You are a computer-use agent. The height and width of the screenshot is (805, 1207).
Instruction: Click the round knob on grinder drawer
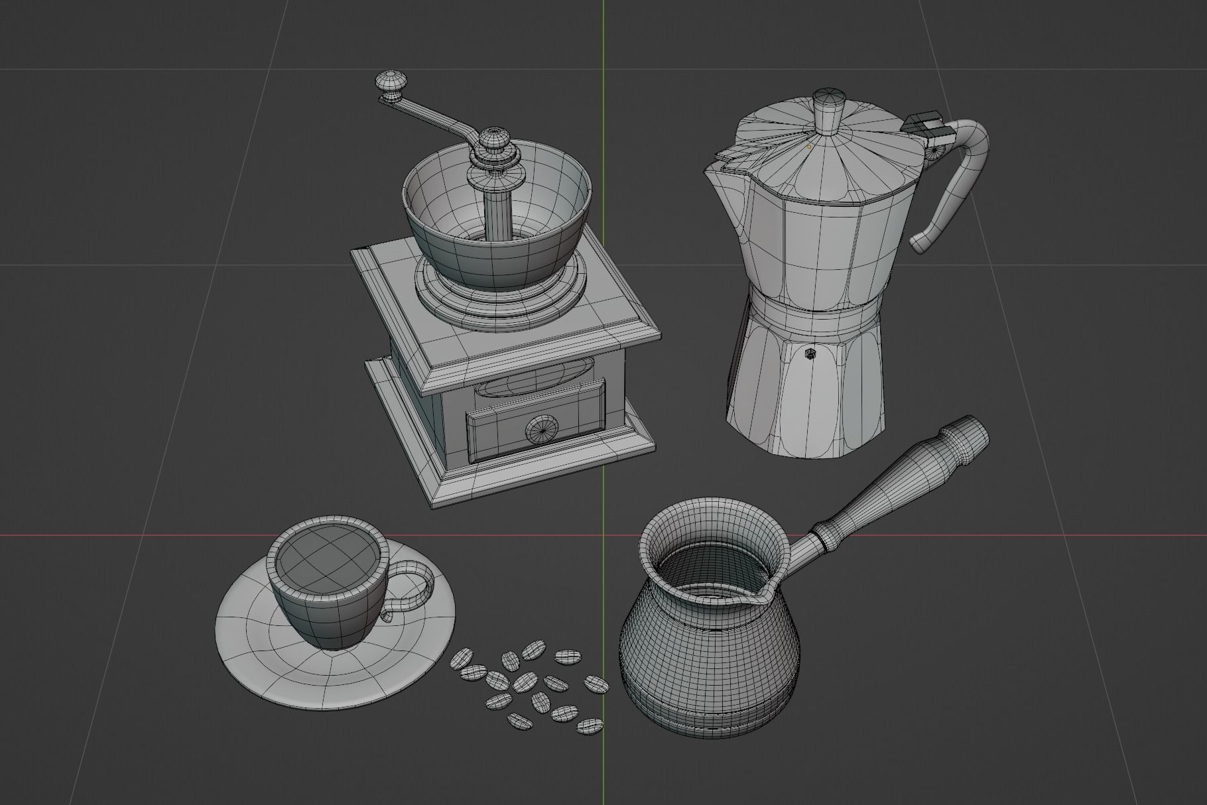(542, 429)
